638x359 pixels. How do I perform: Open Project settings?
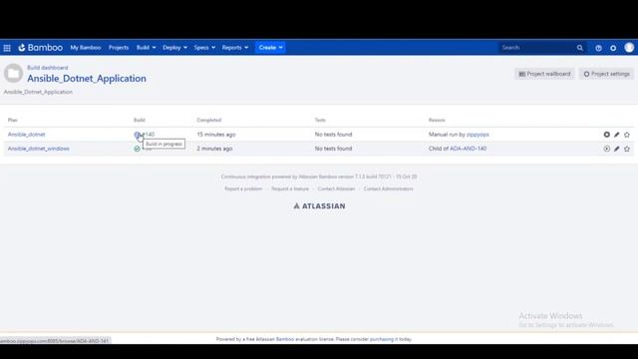point(607,74)
